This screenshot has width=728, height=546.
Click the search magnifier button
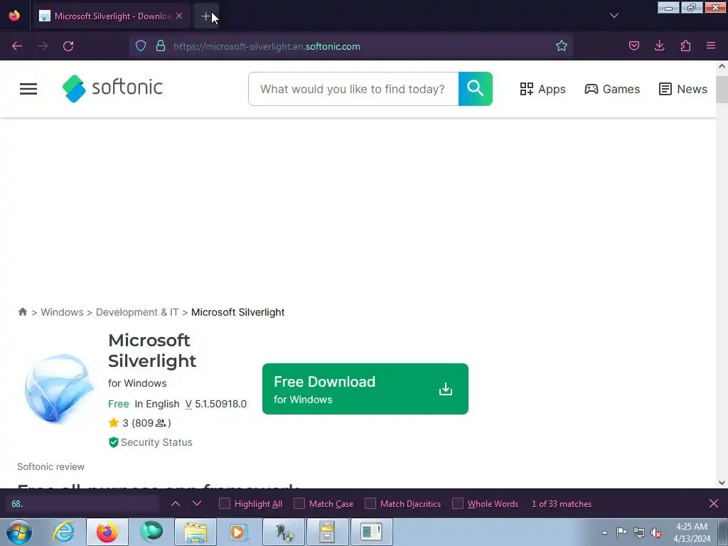(x=476, y=89)
